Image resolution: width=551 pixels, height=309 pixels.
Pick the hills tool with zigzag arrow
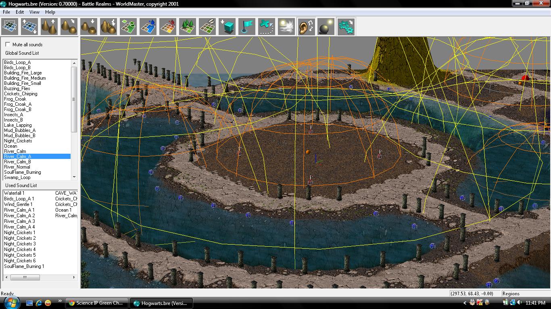(x=109, y=27)
